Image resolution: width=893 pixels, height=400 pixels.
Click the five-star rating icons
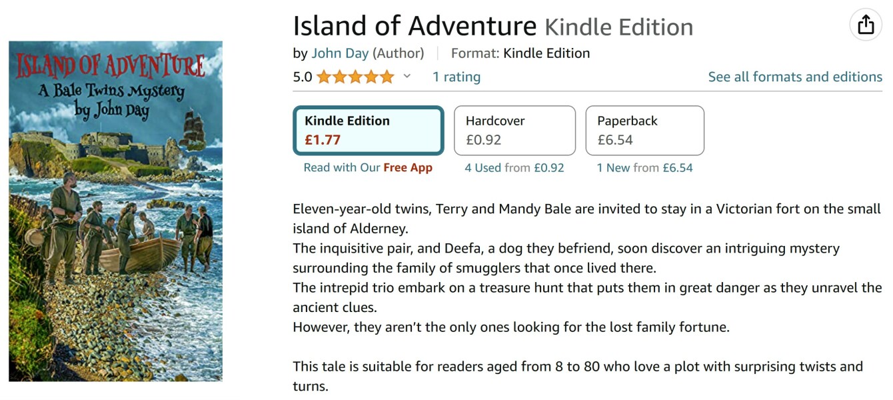point(355,77)
